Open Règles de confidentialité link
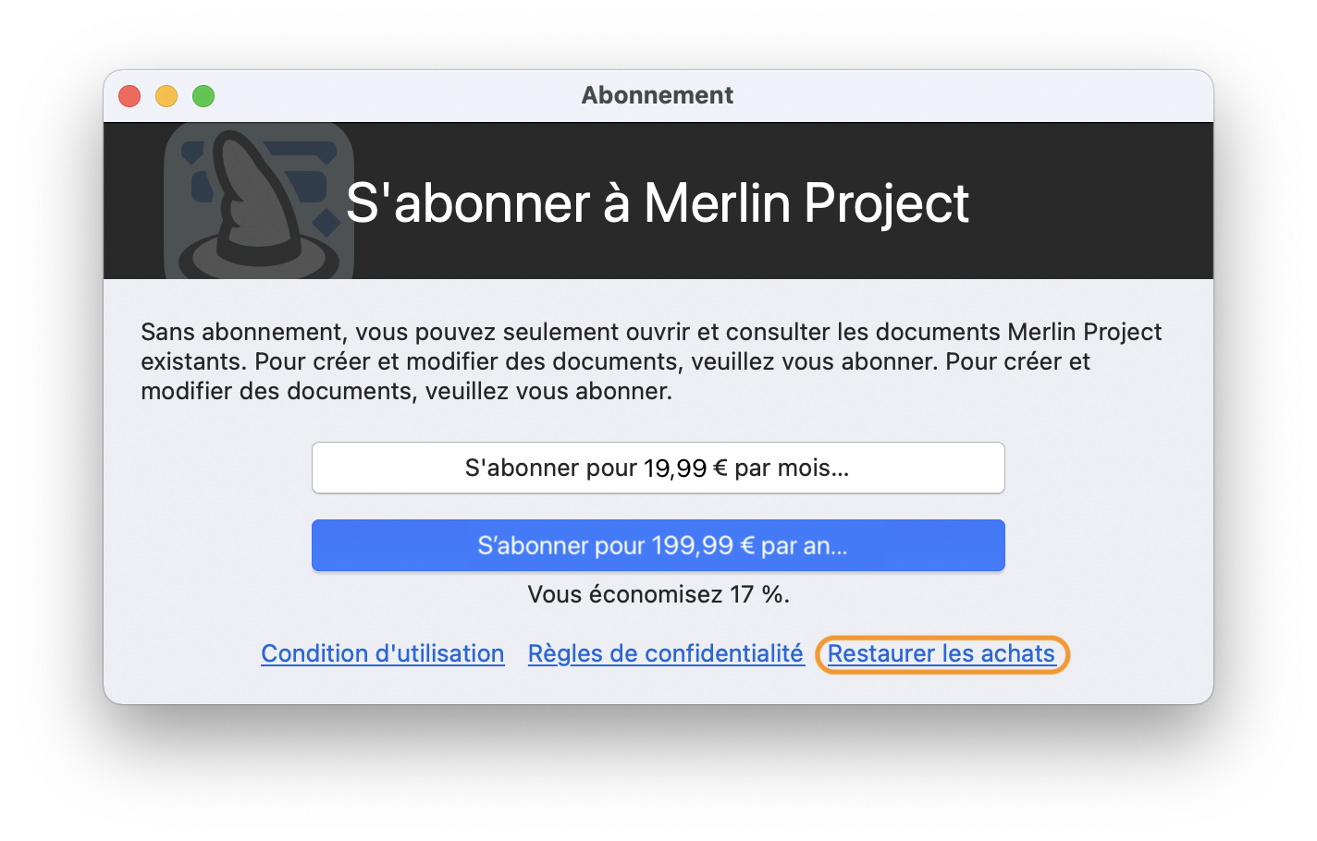This screenshot has width=1317, height=841. click(665, 653)
